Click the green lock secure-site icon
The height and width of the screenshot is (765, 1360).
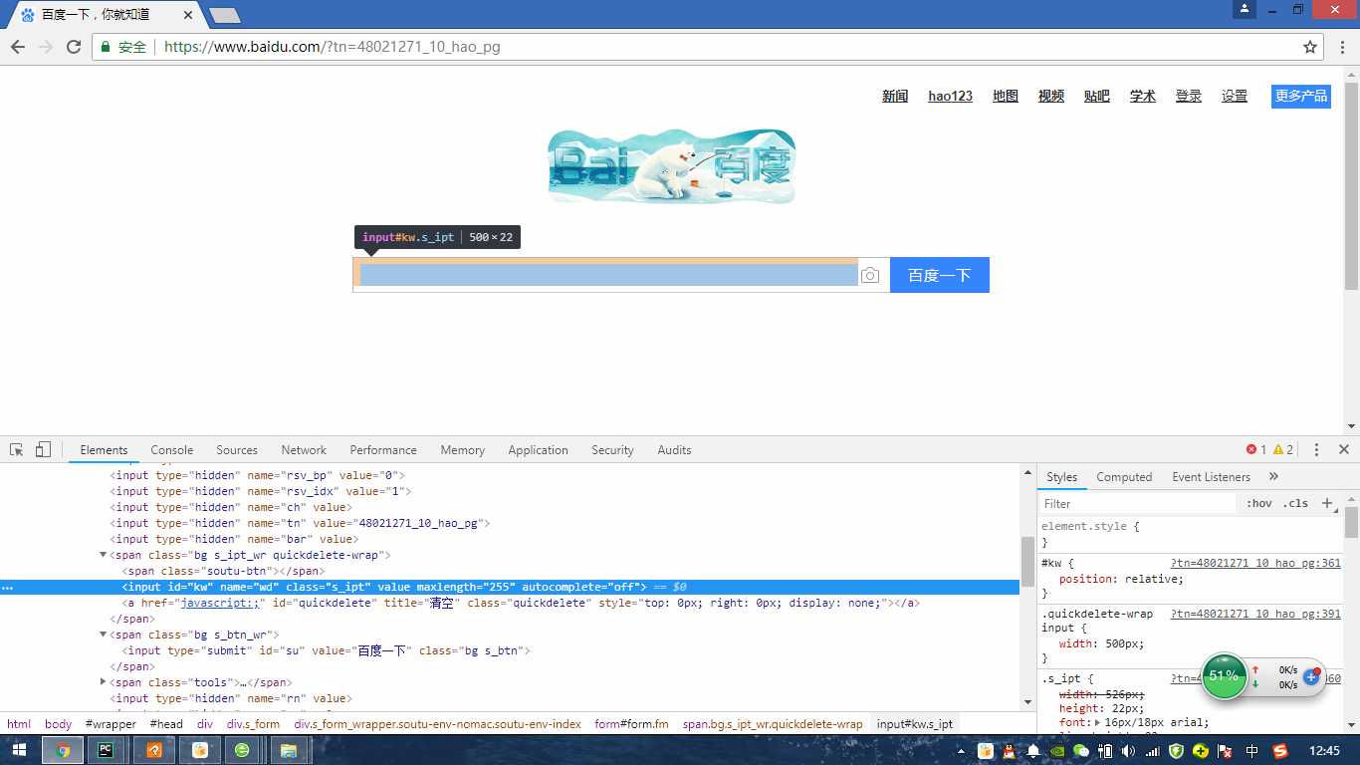[x=106, y=47]
